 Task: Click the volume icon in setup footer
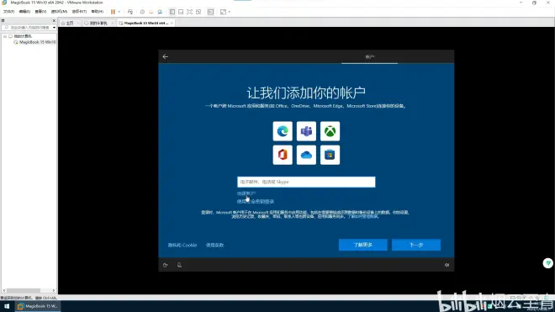pyautogui.click(x=447, y=265)
